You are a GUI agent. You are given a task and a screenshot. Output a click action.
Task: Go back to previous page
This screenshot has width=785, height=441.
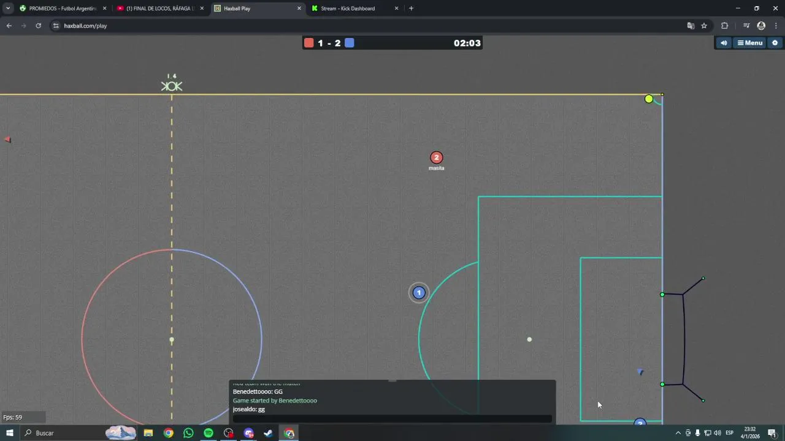(9, 26)
